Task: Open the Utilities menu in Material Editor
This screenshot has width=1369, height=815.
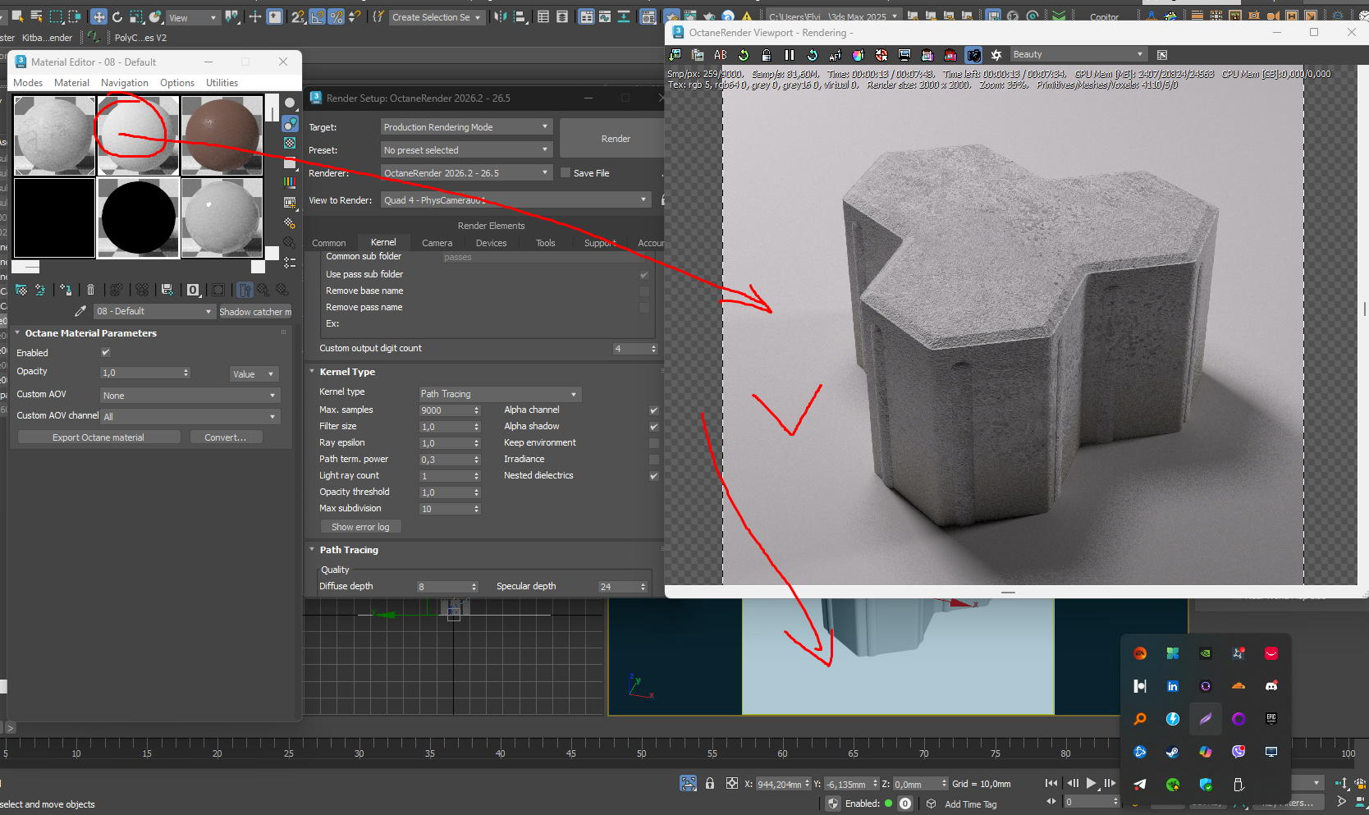Action: tap(222, 83)
